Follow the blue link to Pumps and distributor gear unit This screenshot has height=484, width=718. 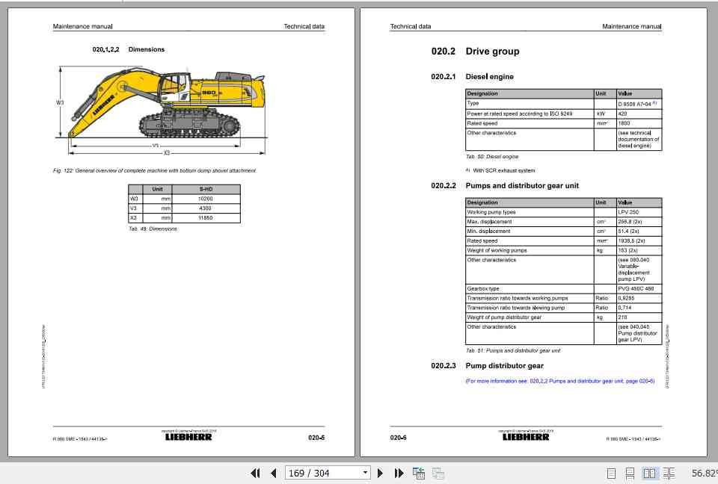[x=559, y=381]
